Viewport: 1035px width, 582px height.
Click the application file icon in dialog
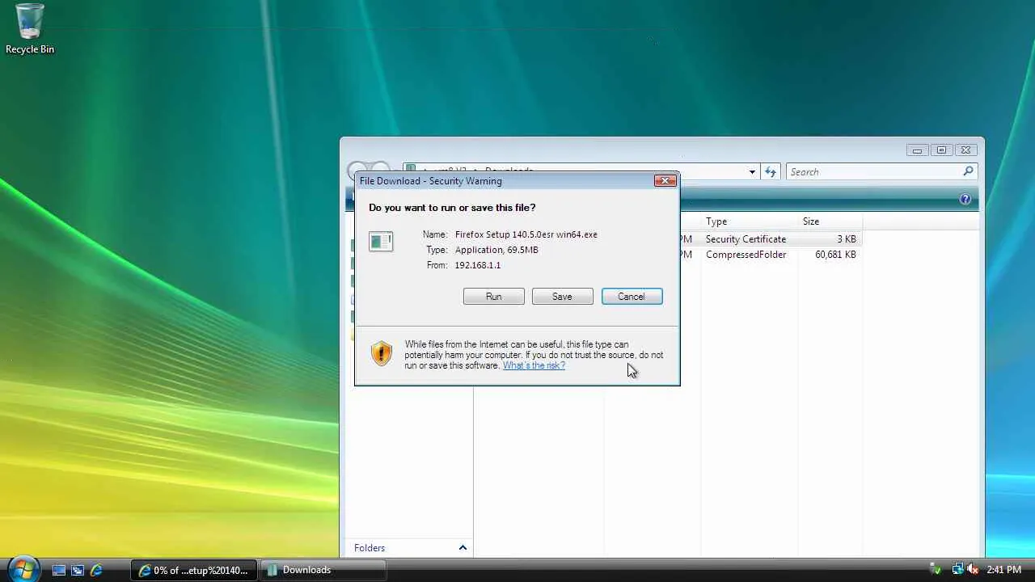(x=381, y=241)
